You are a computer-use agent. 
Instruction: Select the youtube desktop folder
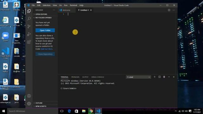click(x=16, y=83)
